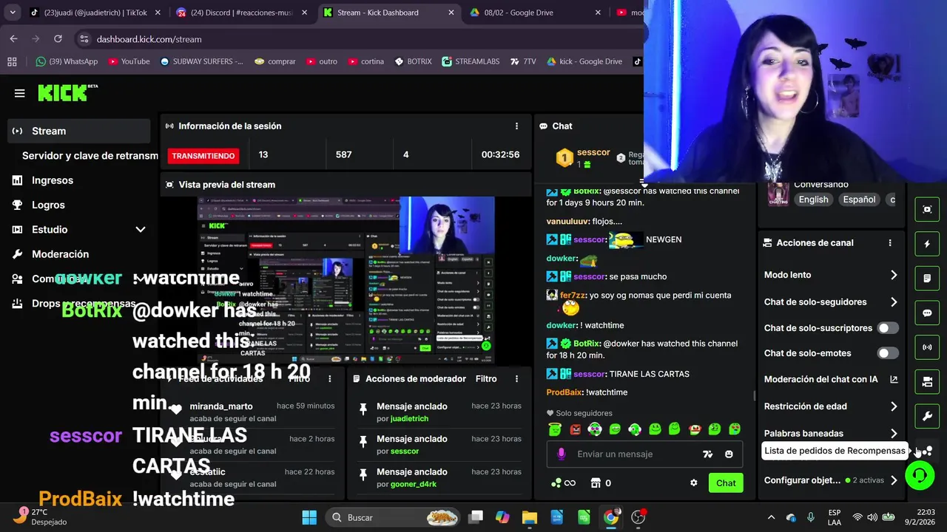The width and height of the screenshot is (947, 532).
Task: Open Filtro in Feed de actividades
Action: (299, 379)
